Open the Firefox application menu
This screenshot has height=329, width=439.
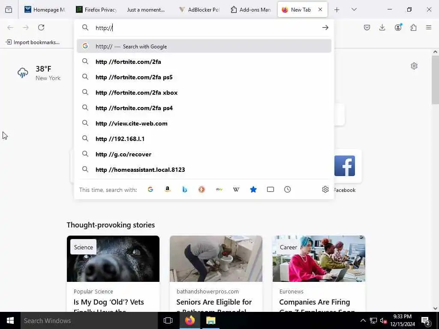429,27
